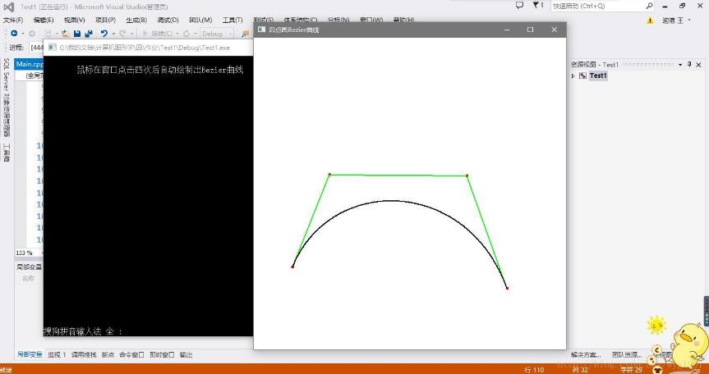
Task: Click the Navigate Backward arrow icon
Action: click(14, 34)
